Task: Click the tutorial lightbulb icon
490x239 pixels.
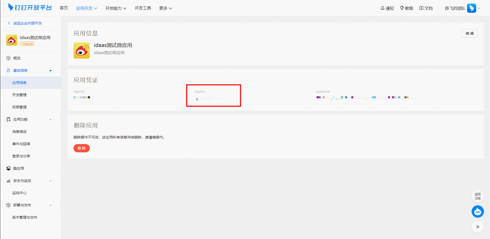Action: [402, 8]
